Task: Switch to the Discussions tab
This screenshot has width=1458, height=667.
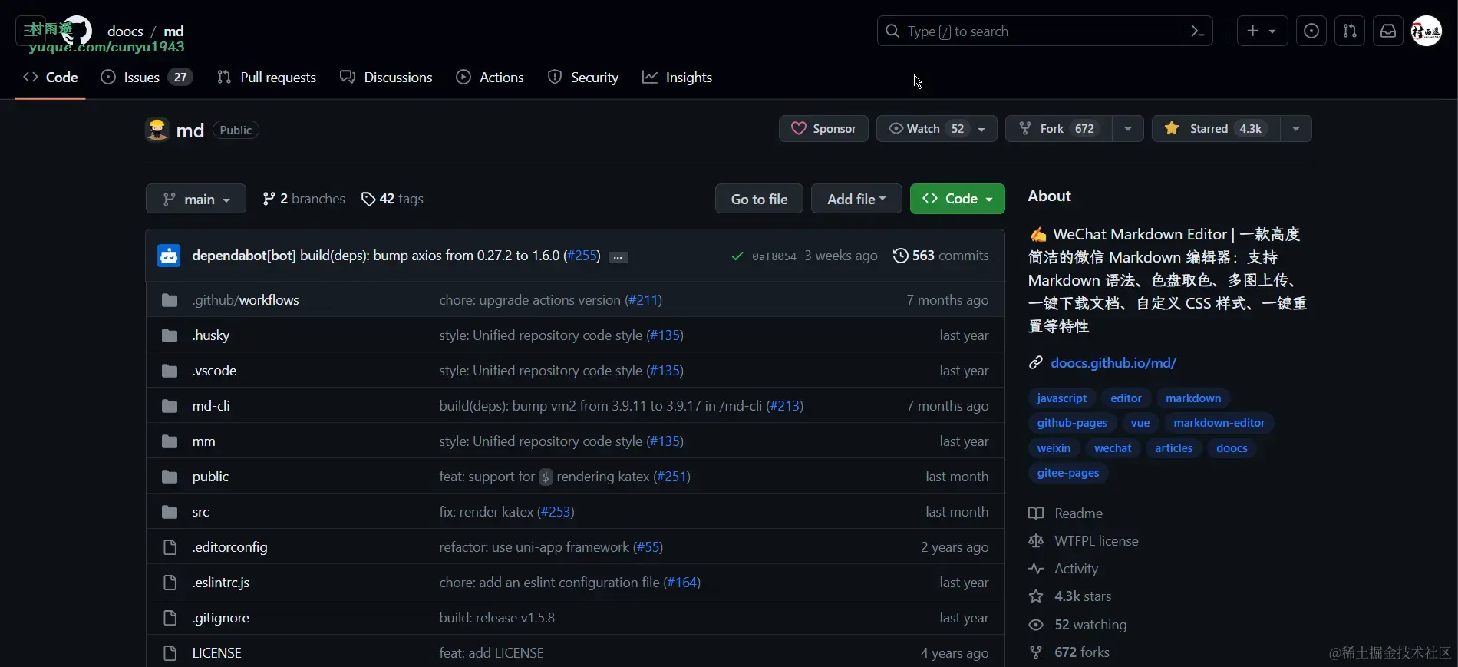Action: (386, 78)
